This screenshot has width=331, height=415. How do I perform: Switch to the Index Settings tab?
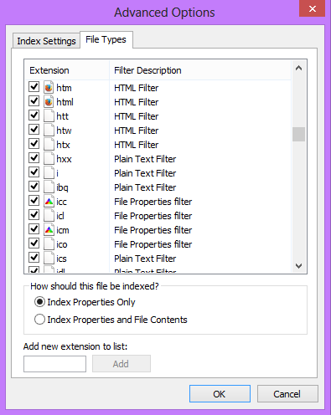pos(46,41)
